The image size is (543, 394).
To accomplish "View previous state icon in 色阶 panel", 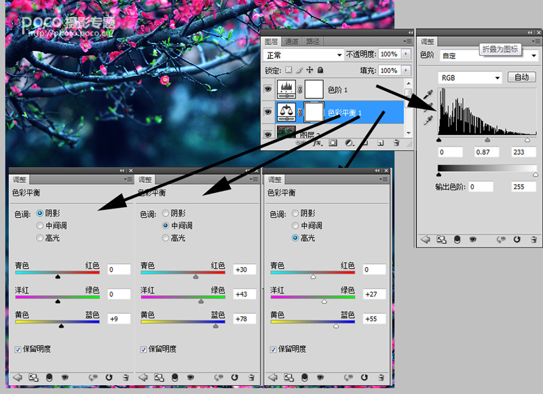I will pos(501,239).
